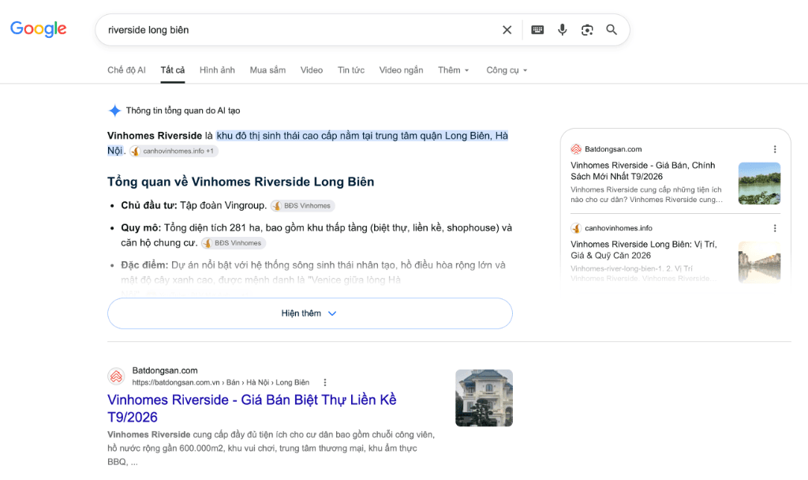808x480 pixels.
Task: Open three-dot menu beside batdongsan.com.vn URL
Action: (x=324, y=383)
